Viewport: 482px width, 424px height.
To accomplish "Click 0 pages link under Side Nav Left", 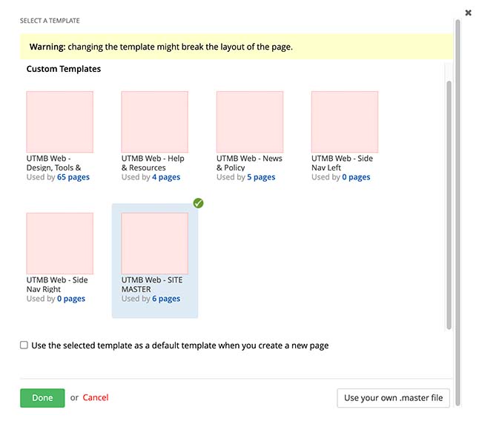I will tap(356, 177).
